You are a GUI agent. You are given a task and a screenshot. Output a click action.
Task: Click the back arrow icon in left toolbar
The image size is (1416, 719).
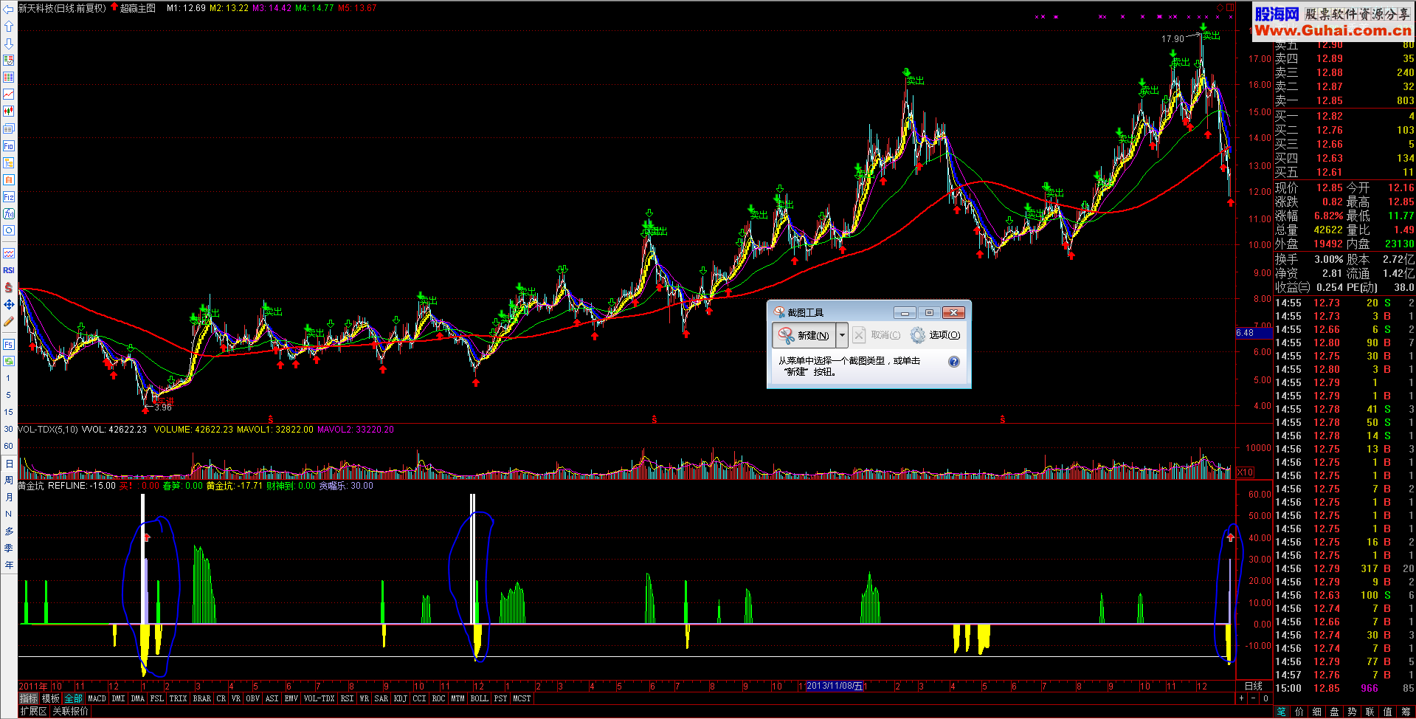(8, 9)
